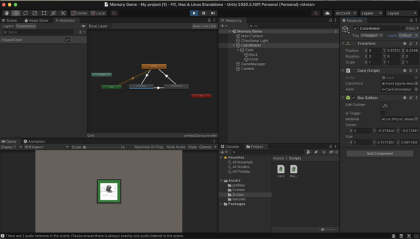Image resolution: width=420 pixels, height=239 pixels.
Task: Select the Rotate tool
Action: 25,13
